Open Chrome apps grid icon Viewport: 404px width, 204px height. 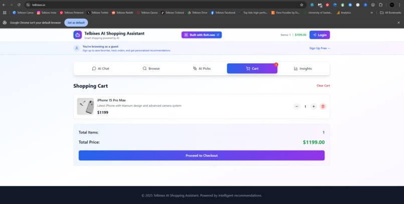5,13
